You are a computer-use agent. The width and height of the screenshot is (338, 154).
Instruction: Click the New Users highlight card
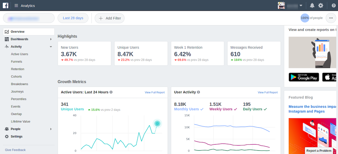[84, 54]
